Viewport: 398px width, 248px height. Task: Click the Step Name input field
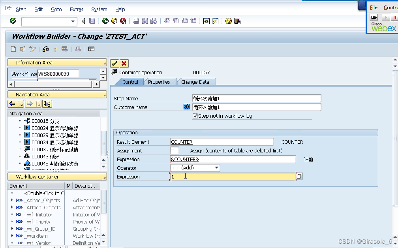tap(257, 98)
